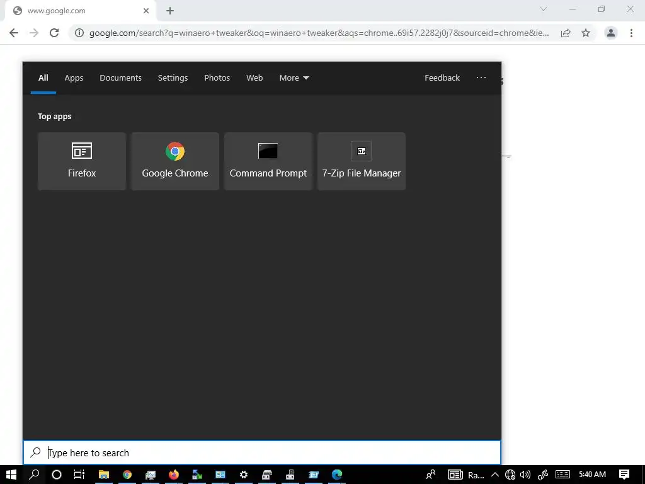645x484 pixels.
Task: Select the www.google.com browser tab
Action: click(81, 11)
